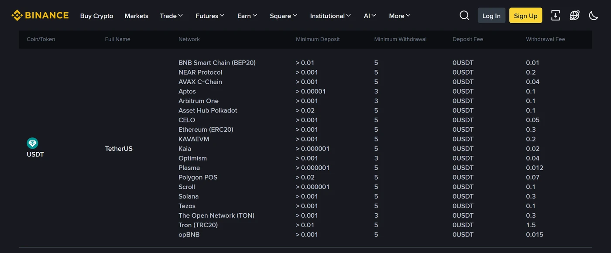Click the AVAX C-Chain network
The height and width of the screenshot is (253, 611).
pos(200,82)
